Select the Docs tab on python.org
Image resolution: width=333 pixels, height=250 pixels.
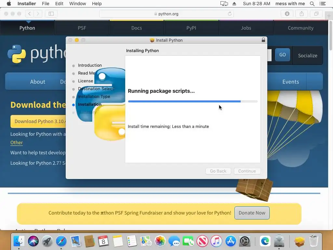(137, 28)
